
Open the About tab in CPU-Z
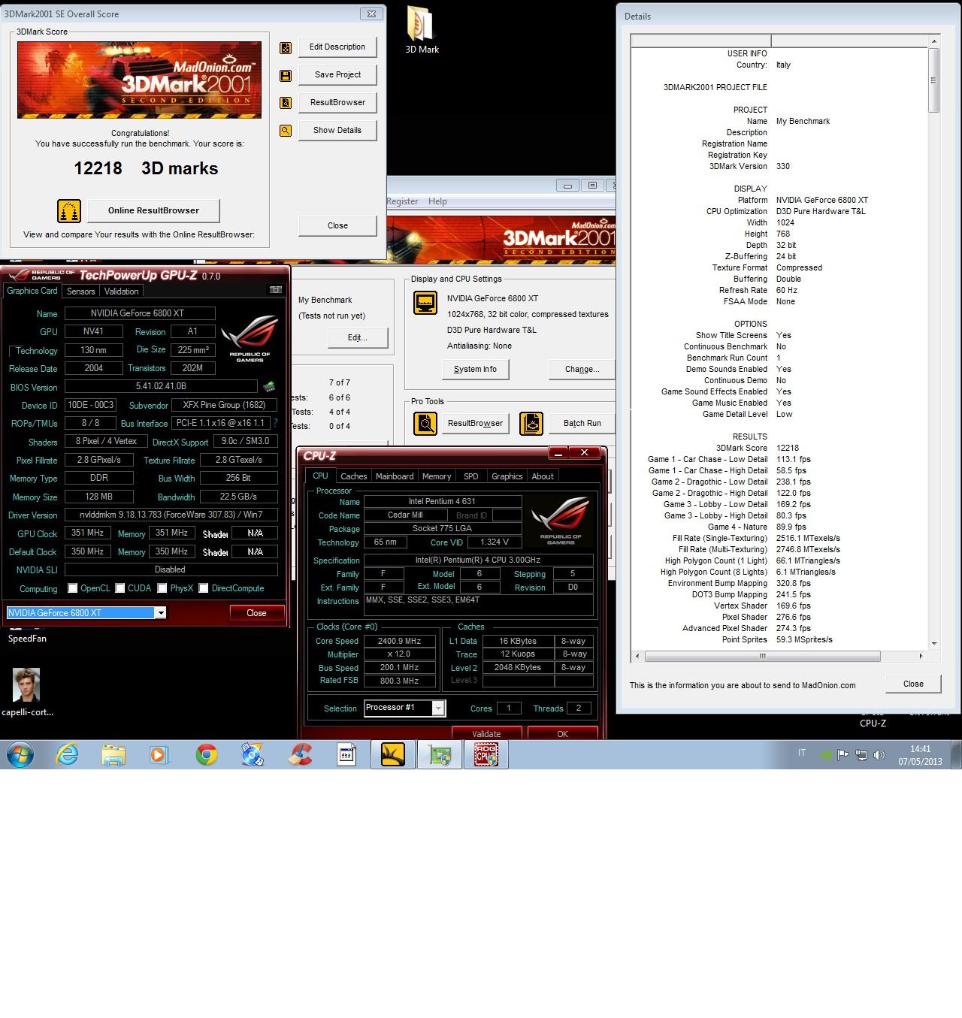(543, 476)
